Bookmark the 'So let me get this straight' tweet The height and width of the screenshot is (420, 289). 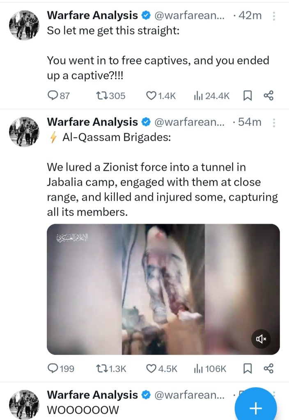248,96
